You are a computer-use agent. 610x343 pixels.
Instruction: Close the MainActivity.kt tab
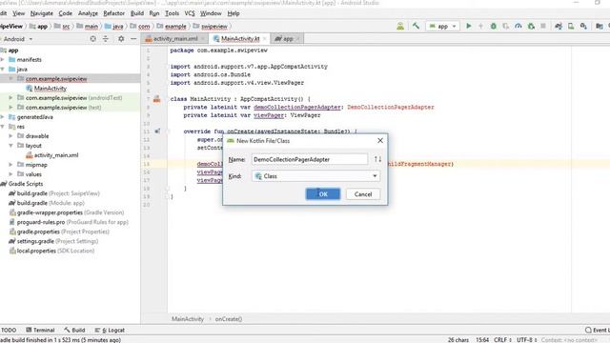pyautogui.click(x=265, y=39)
